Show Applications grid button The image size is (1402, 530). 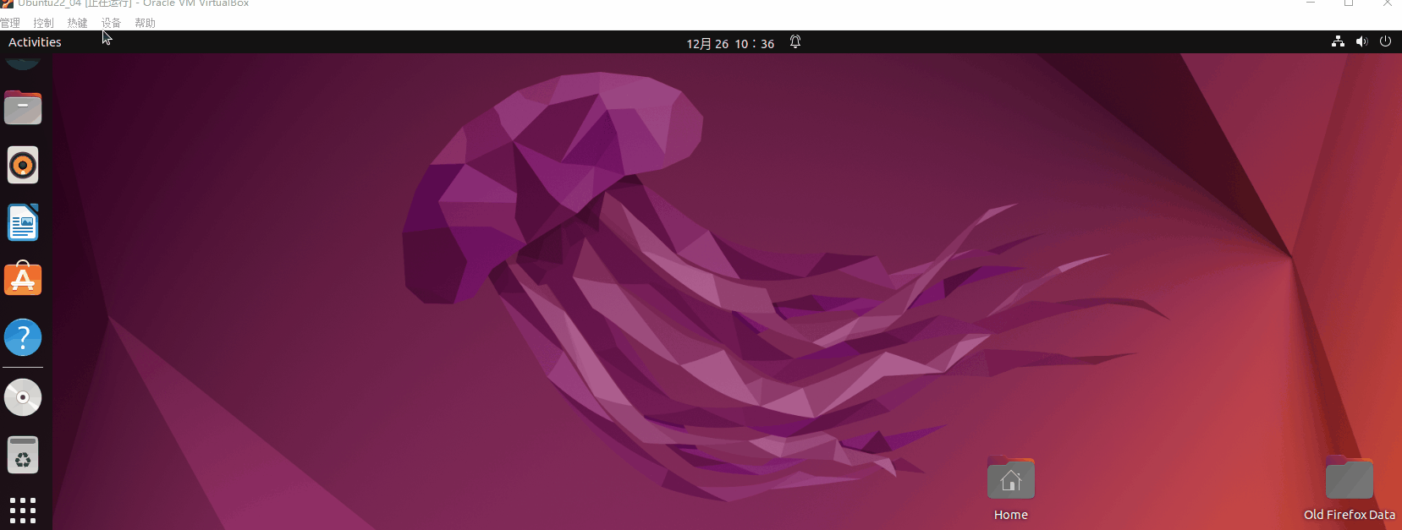(x=23, y=511)
